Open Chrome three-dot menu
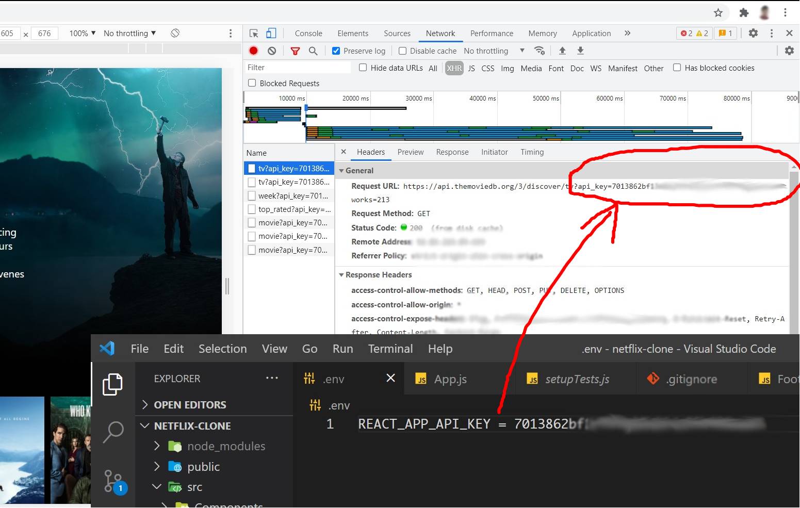 tap(785, 12)
